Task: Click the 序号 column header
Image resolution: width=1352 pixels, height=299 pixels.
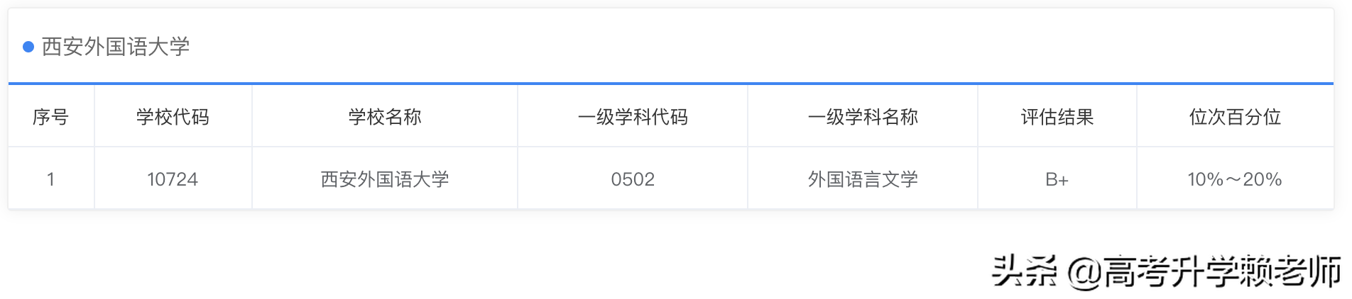Action: pyautogui.click(x=50, y=117)
